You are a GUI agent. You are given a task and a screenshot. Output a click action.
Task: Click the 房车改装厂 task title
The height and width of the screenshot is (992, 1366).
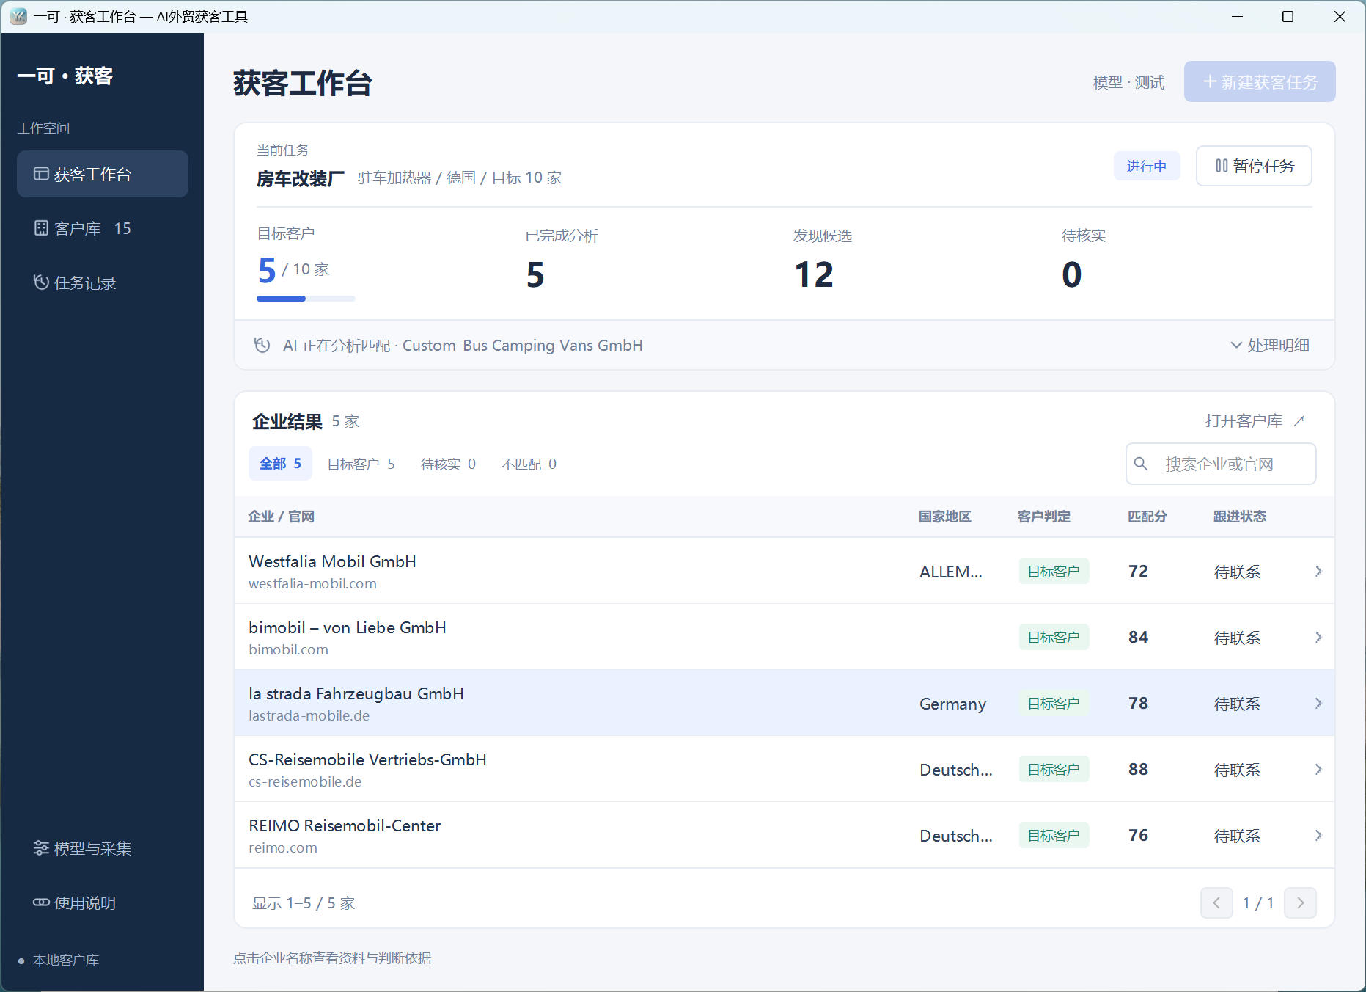pyautogui.click(x=301, y=178)
